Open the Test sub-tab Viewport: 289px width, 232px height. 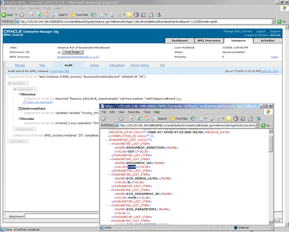pos(162,65)
